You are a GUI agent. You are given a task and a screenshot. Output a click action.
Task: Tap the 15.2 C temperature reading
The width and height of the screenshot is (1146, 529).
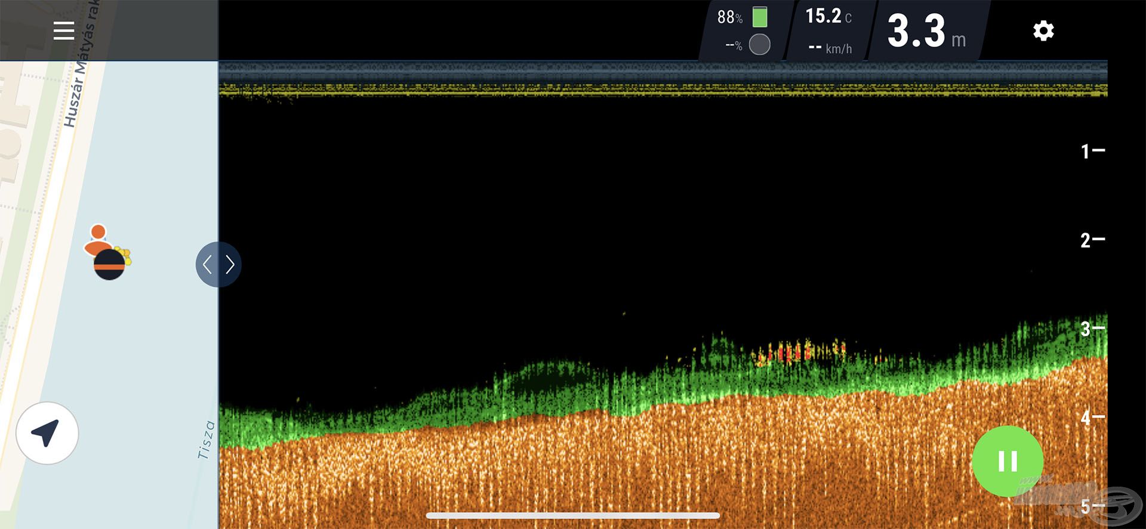828,16
